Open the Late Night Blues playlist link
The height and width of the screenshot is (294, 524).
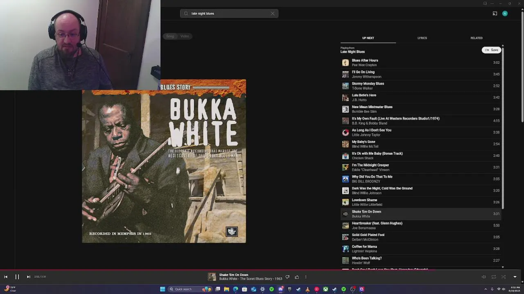352,52
